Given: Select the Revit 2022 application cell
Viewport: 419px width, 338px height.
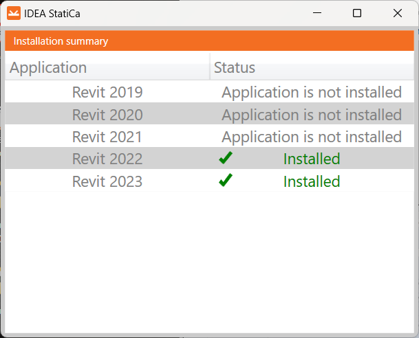Looking at the screenshot, I should click(107, 159).
